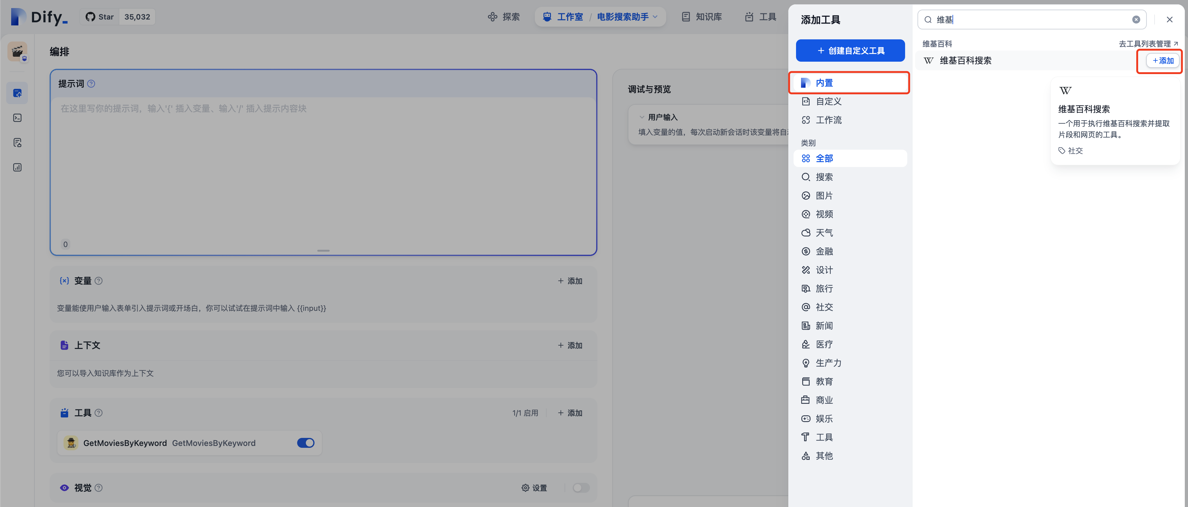1188x507 pixels.
Task: Enable the 视觉 vision toggle
Action: coord(581,487)
